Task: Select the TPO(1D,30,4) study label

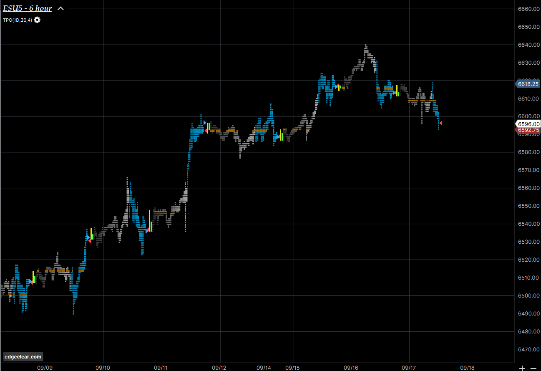Action: pos(17,20)
